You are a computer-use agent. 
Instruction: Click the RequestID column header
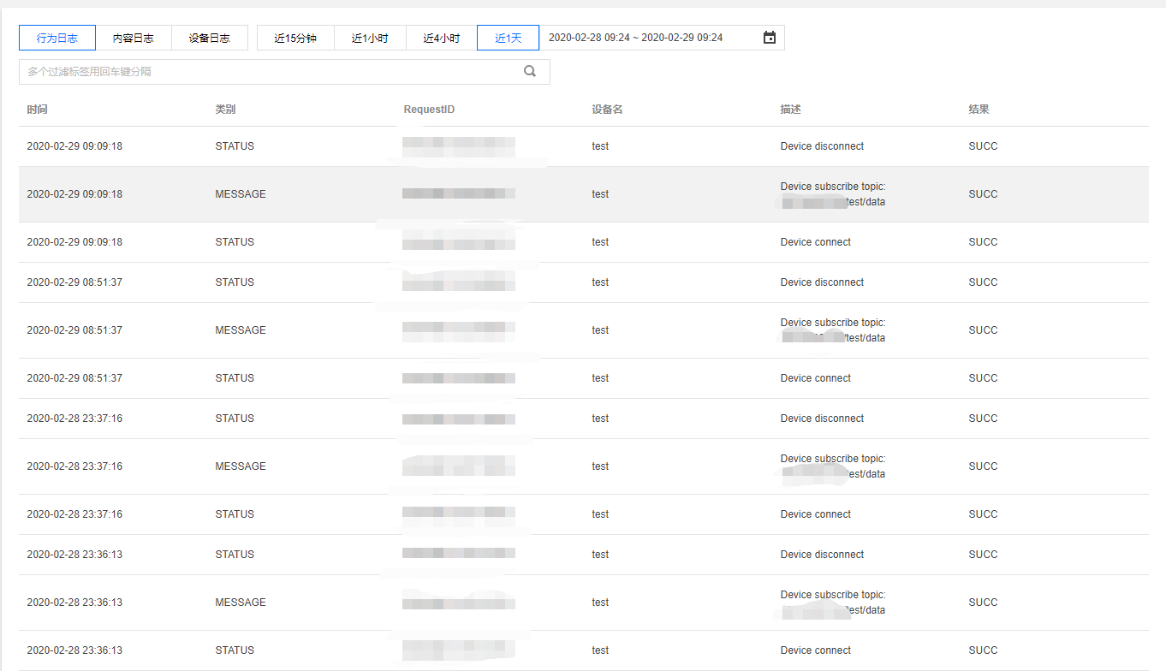[x=427, y=109]
